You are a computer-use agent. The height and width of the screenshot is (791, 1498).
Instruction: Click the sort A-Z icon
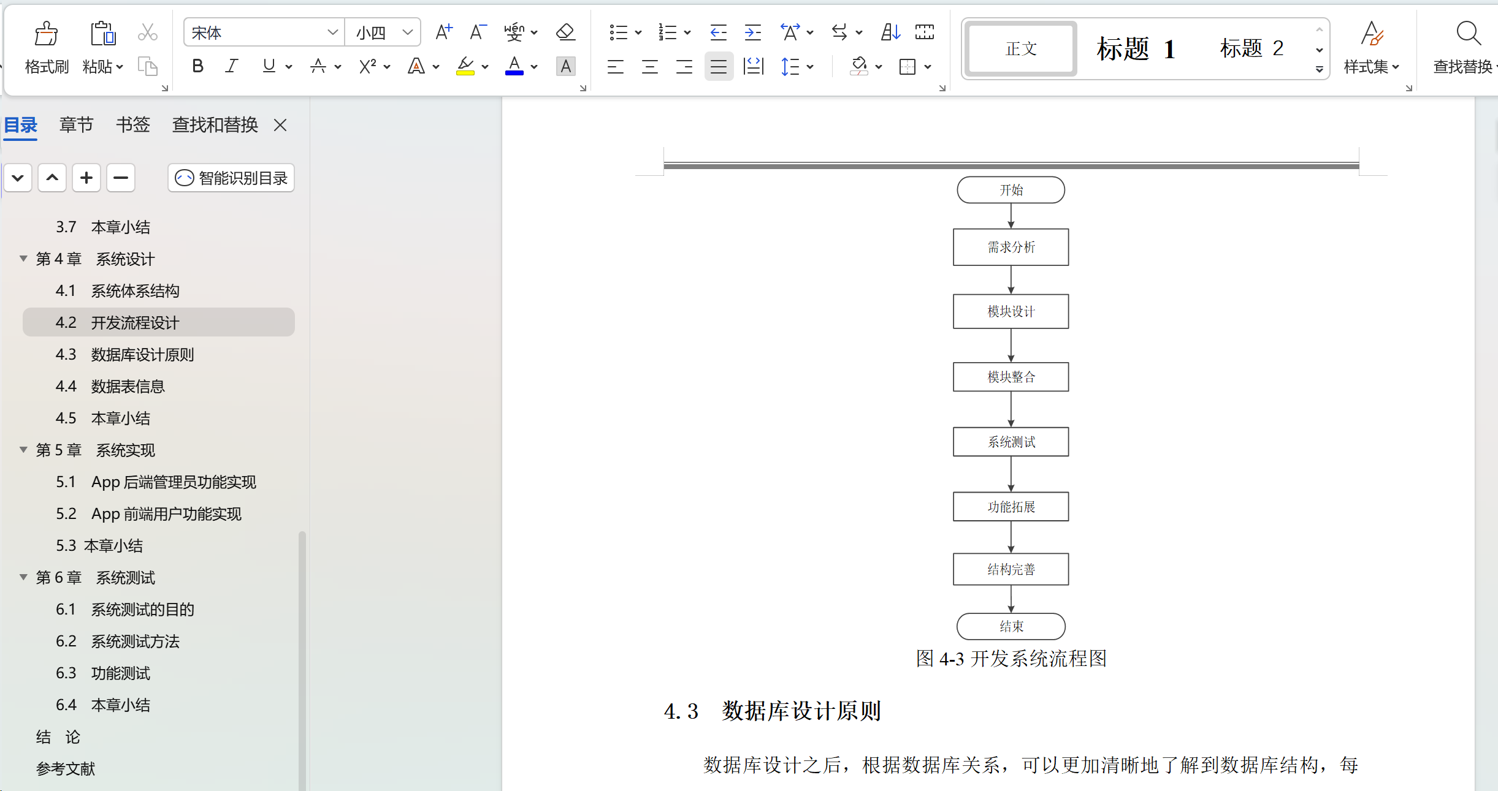[890, 32]
